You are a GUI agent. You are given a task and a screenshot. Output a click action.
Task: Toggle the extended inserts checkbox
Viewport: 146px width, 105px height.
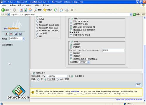71,48
